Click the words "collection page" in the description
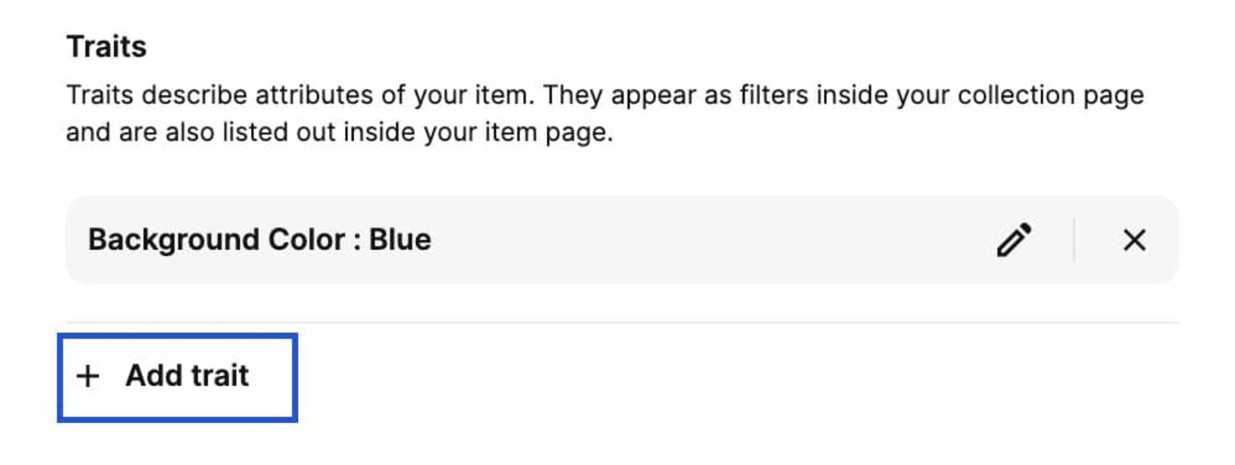This screenshot has width=1235, height=465. coord(1051,96)
